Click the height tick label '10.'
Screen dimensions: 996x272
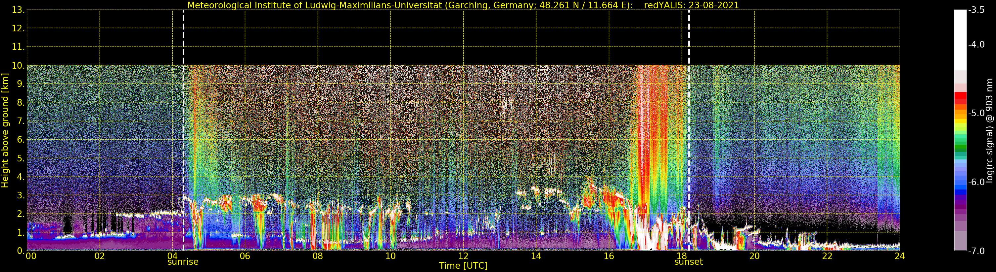pos(18,66)
